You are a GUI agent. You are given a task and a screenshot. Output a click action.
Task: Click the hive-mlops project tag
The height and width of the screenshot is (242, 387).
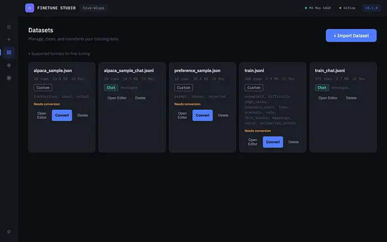coord(95,8)
